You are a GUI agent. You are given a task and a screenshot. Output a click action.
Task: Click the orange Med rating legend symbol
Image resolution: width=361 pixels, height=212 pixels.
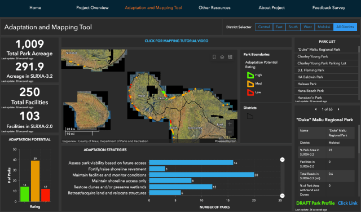pyautogui.click(x=250, y=84)
